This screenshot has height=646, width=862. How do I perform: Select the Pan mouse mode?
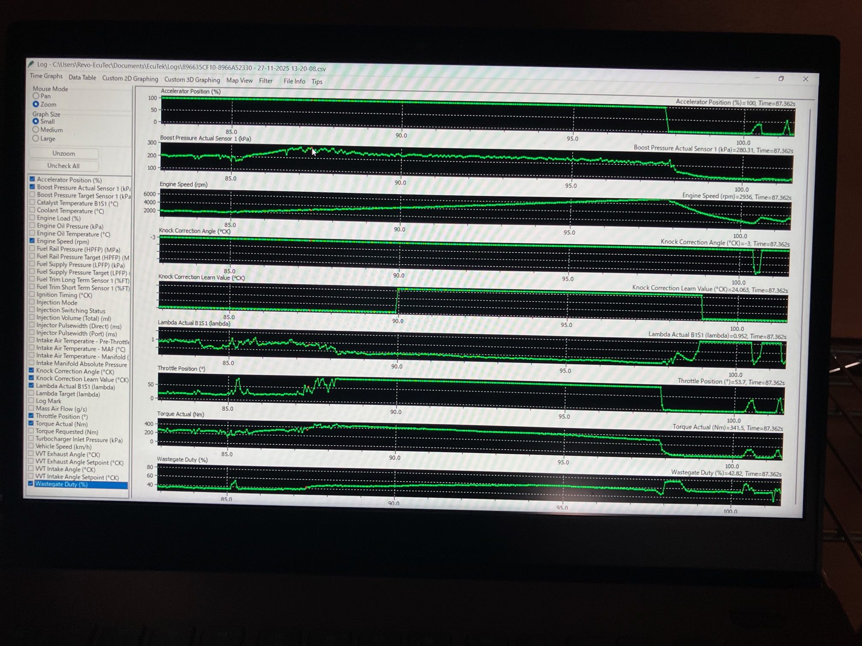(x=36, y=96)
